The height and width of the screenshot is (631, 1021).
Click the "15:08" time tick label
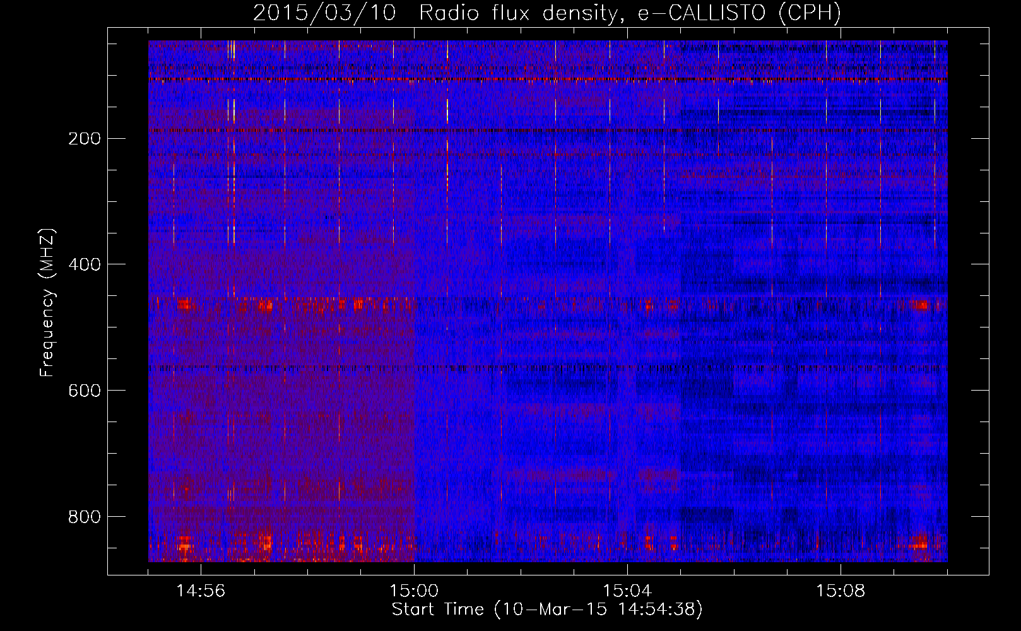click(x=841, y=591)
